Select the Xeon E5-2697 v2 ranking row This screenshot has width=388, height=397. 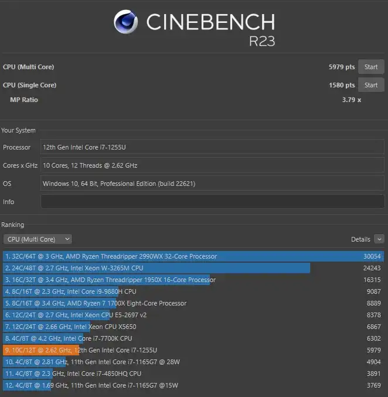(x=193, y=315)
